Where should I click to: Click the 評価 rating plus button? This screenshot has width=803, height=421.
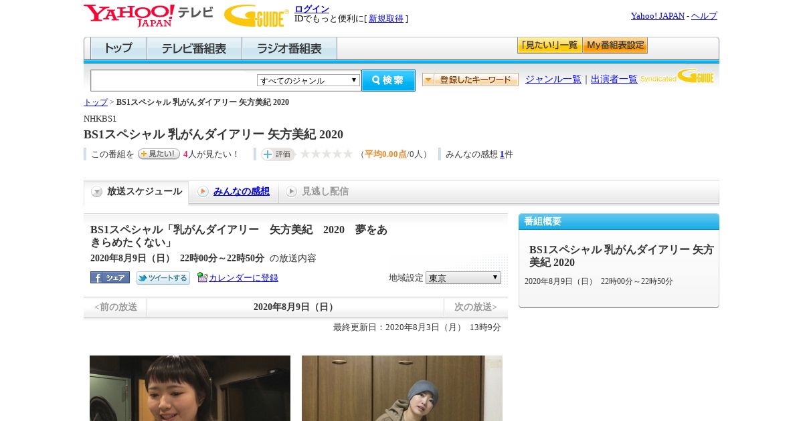(x=278, y=154)
